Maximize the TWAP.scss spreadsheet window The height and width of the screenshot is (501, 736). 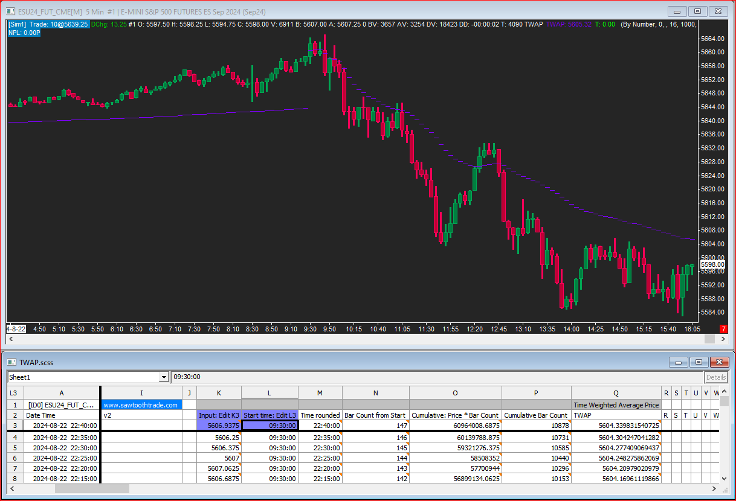point(699,362)
